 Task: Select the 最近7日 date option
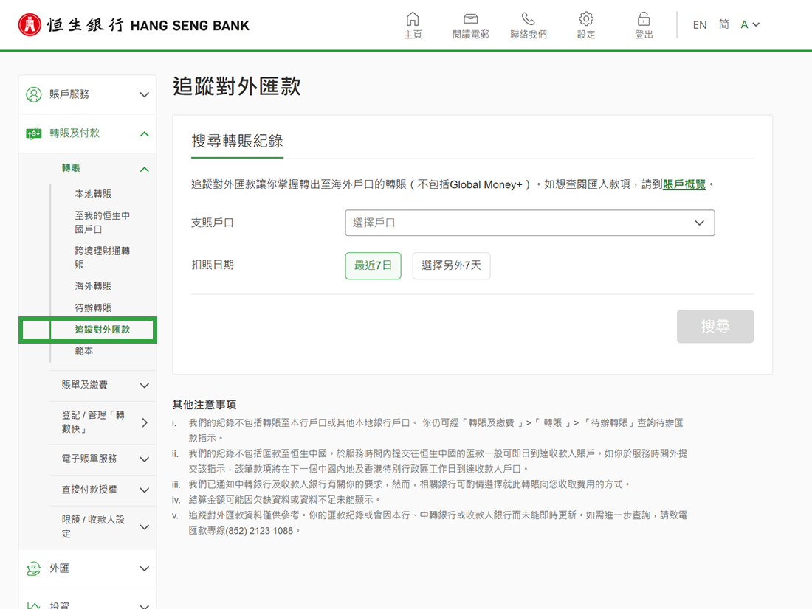(x=373, y=265)
